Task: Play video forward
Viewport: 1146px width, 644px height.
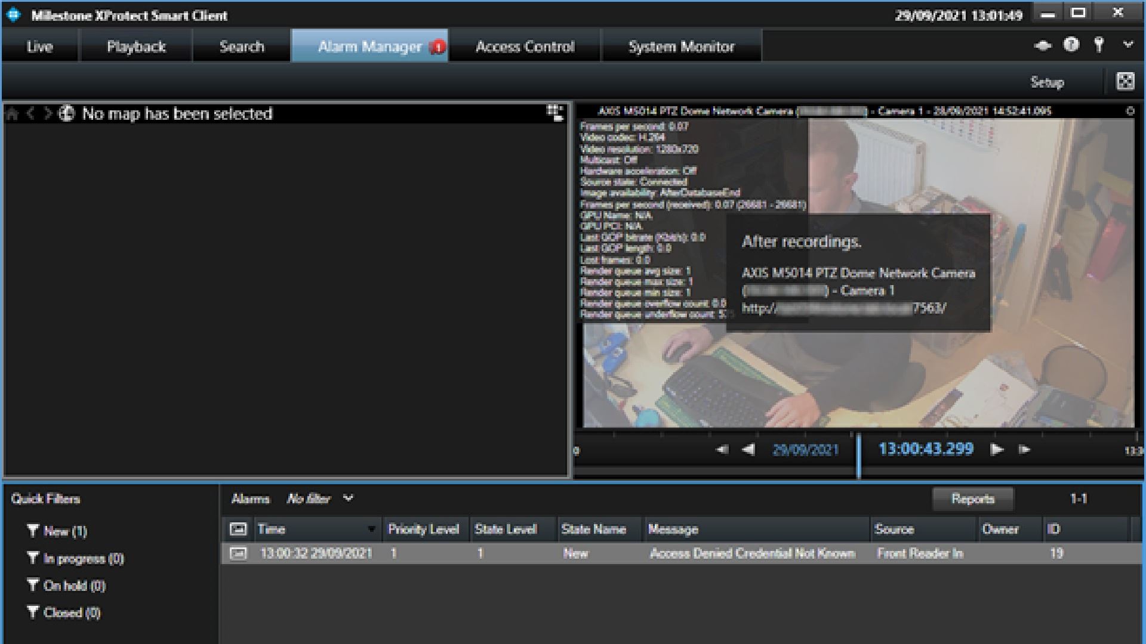Action: point(997,450)
